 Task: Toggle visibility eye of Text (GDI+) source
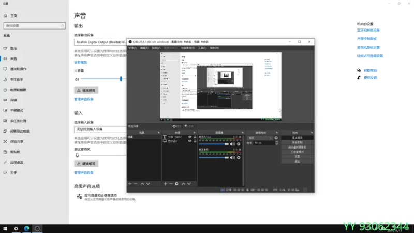click(190, 137)
